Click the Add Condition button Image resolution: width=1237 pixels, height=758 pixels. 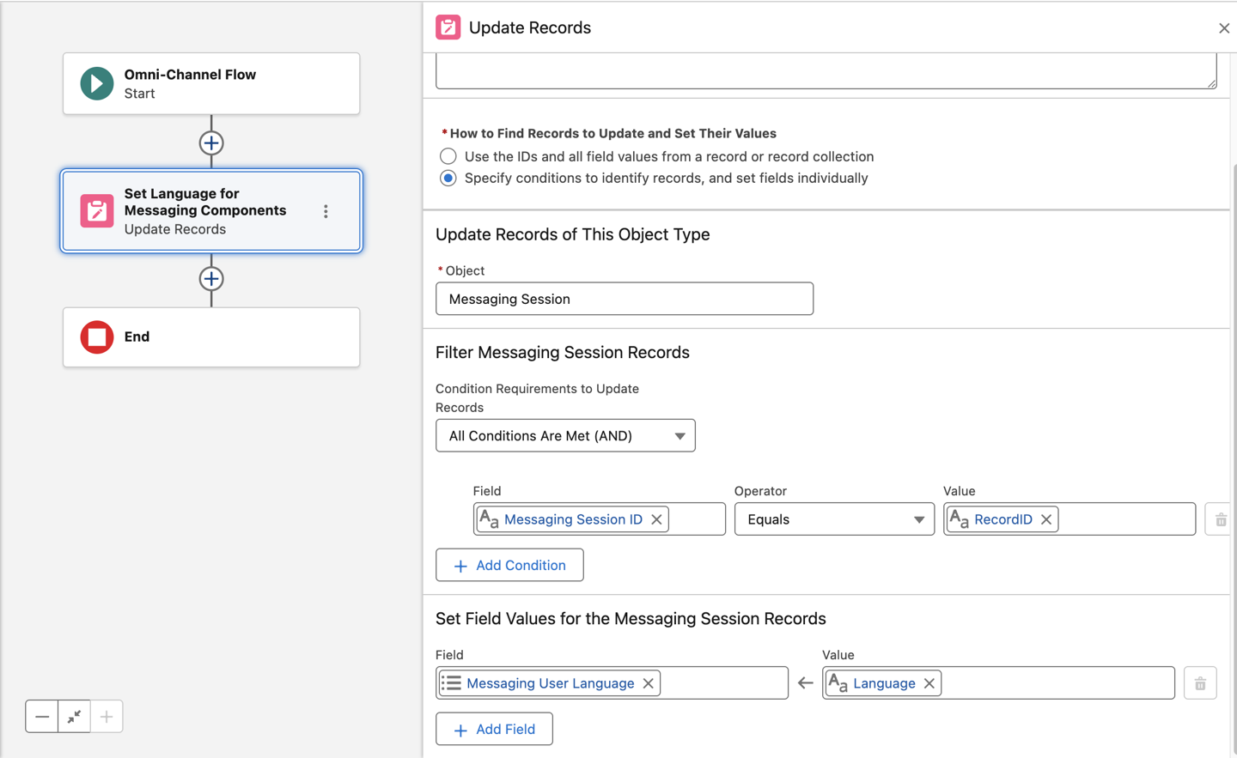[509, 565]
